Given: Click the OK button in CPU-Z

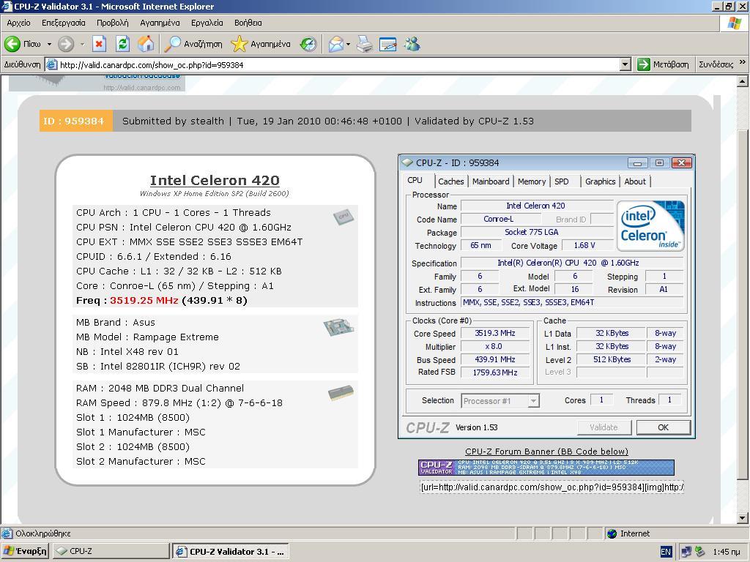Looking at the screenshot, I should click(664, 427).
